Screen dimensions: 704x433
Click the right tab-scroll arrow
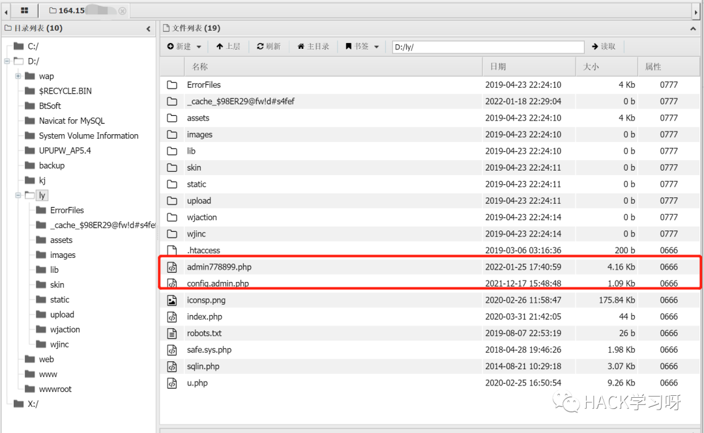pyautogui.click(x=696, y=12)
